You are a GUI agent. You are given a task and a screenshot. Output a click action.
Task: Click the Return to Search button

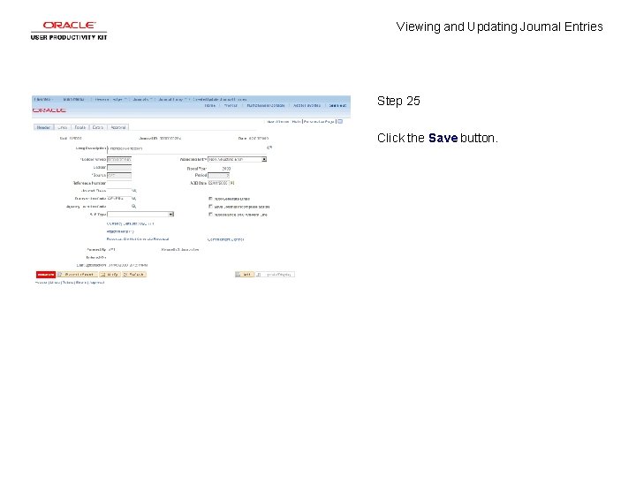coord(77,275)
